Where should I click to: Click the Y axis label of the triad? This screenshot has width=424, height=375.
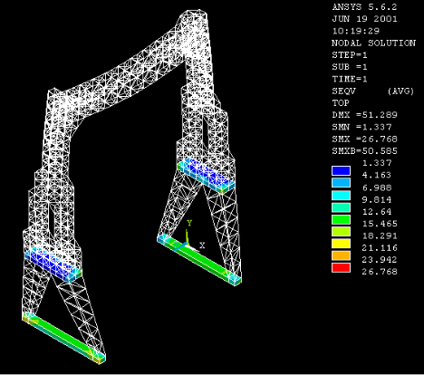189,223
